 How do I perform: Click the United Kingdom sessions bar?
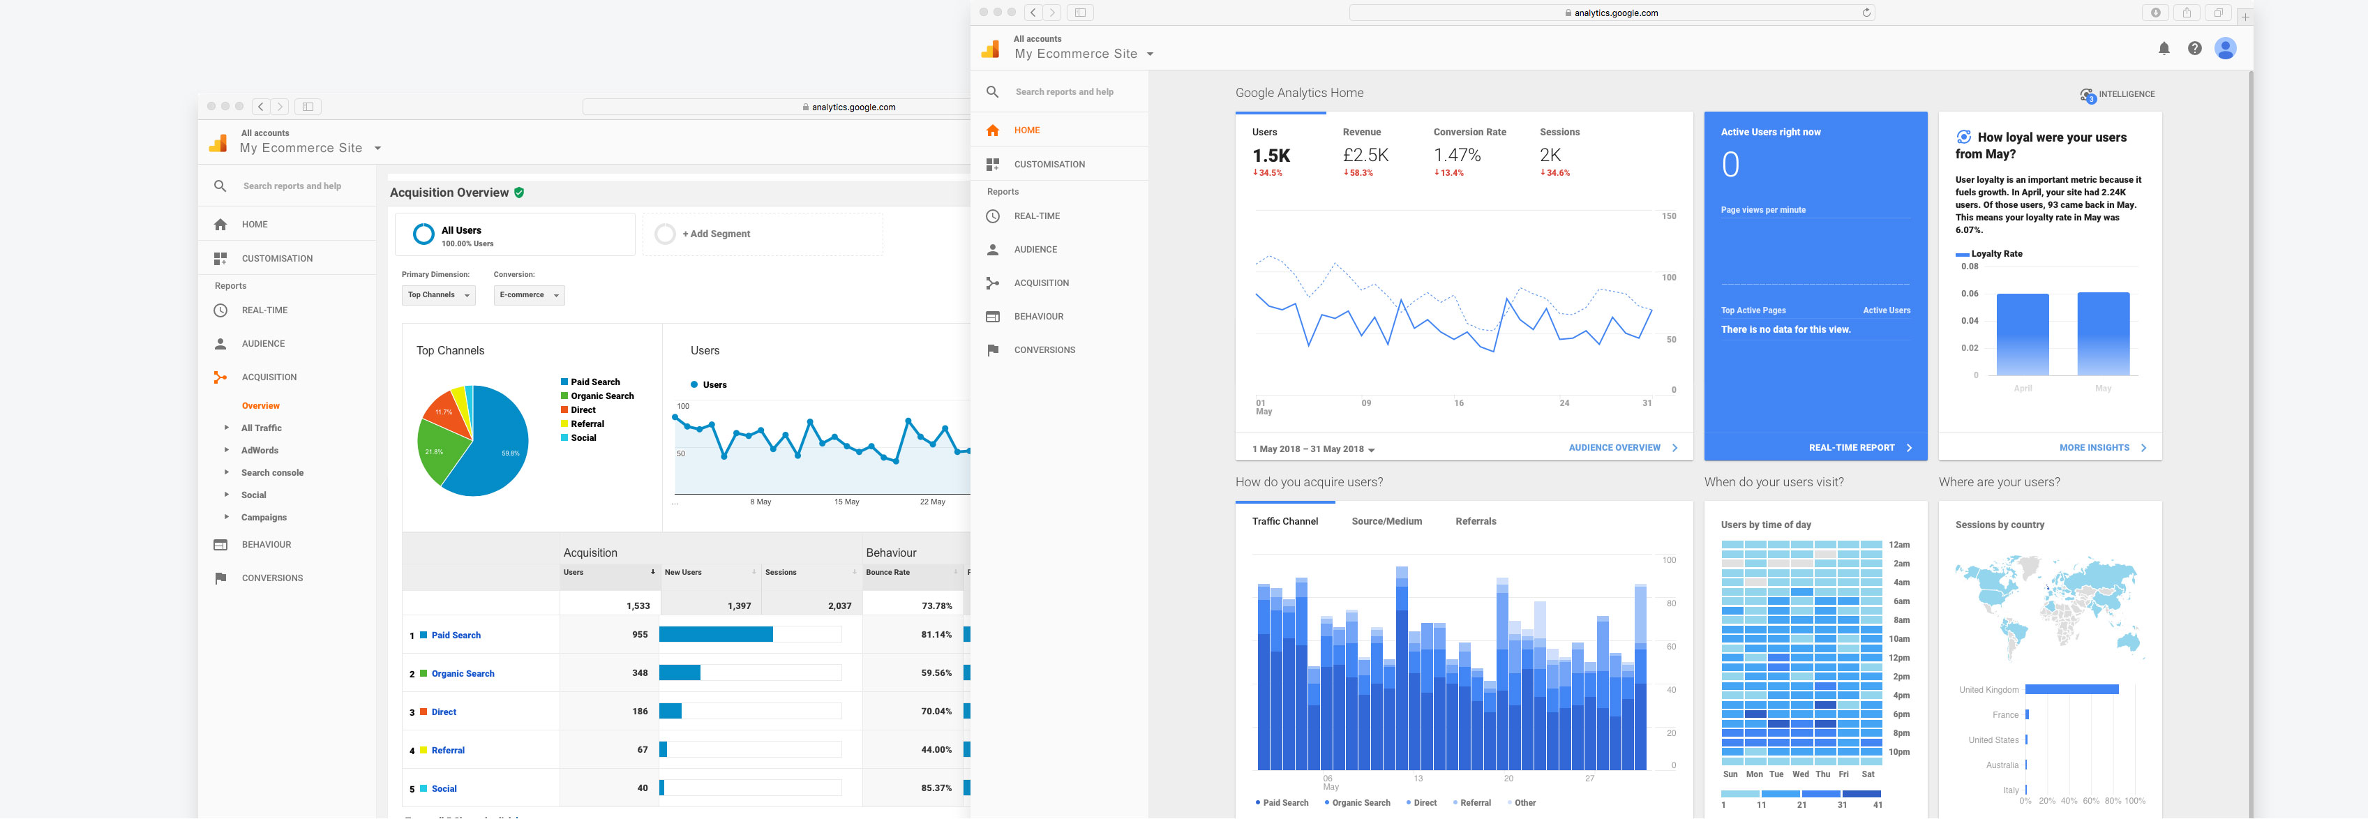coord(2071,689)
